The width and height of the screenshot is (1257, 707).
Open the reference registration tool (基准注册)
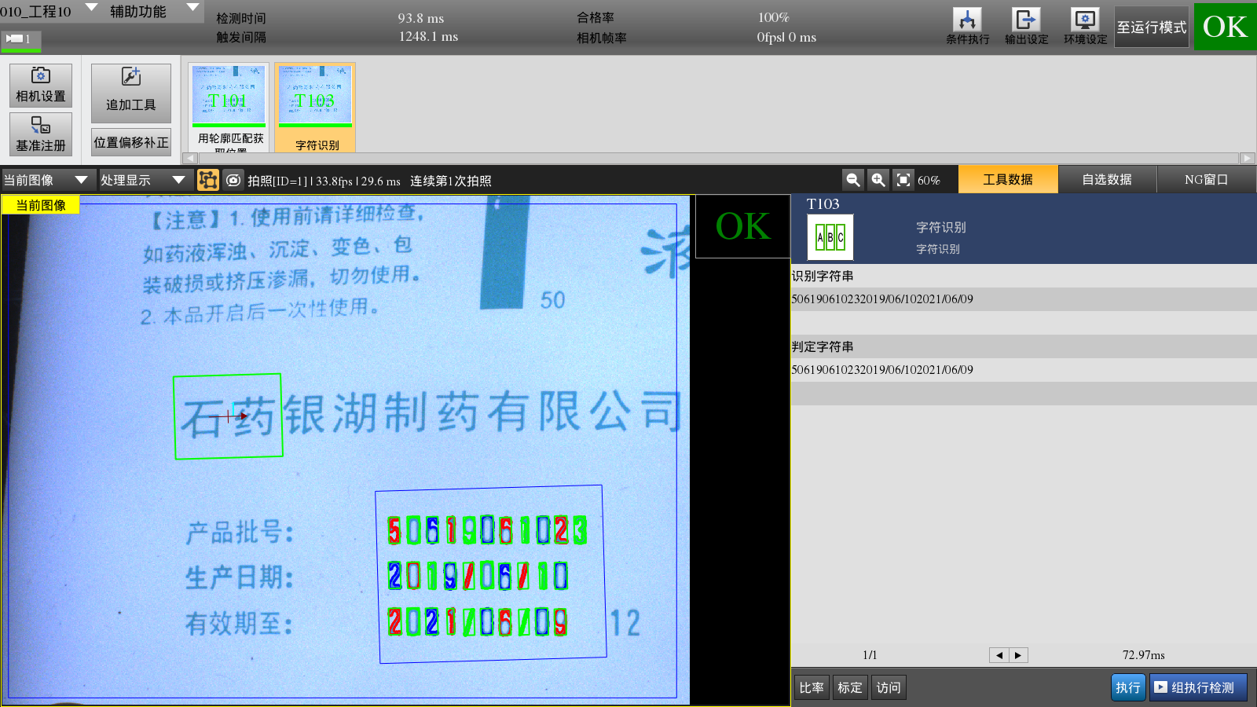tap(40, 134)
